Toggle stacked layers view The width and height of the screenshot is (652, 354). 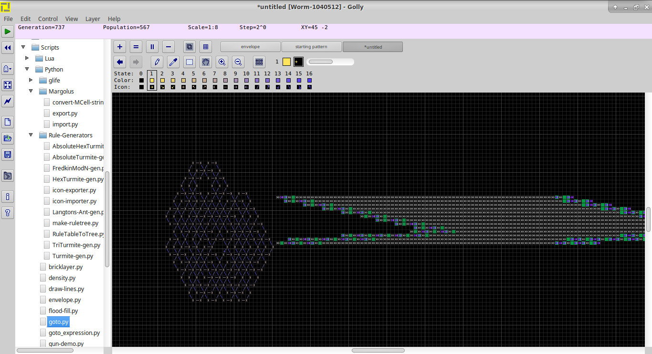coord(189,47)
